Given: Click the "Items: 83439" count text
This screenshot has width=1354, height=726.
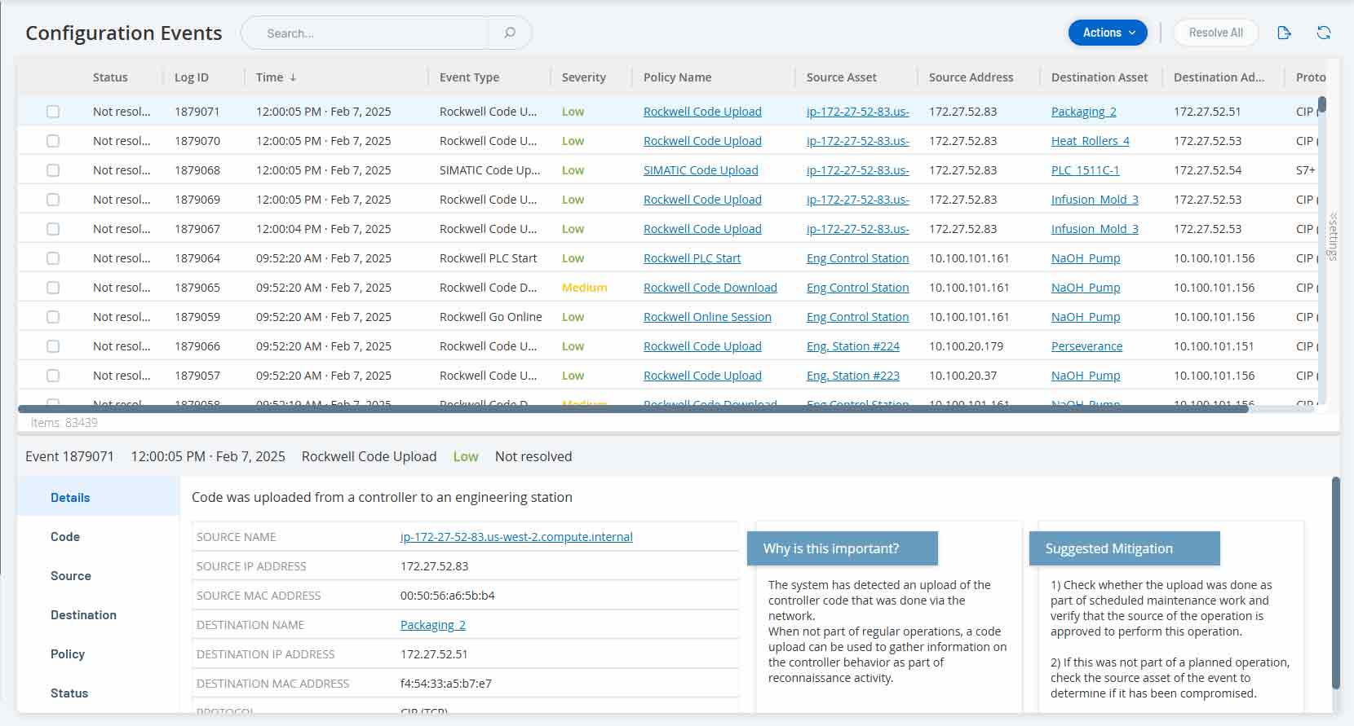Looking at the screenshot, I should pyautogui.click(x=64, y=422).
